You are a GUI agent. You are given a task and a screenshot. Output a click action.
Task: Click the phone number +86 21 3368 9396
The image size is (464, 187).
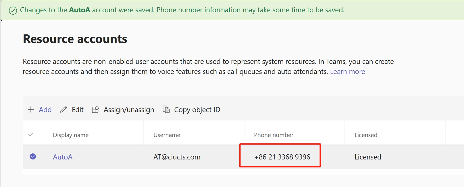pos(282,157)
